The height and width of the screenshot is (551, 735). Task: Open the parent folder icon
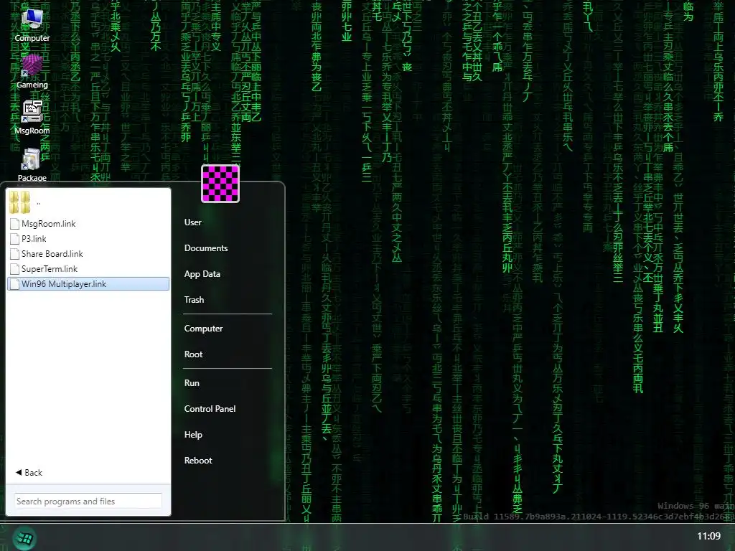tap(19, 202)
